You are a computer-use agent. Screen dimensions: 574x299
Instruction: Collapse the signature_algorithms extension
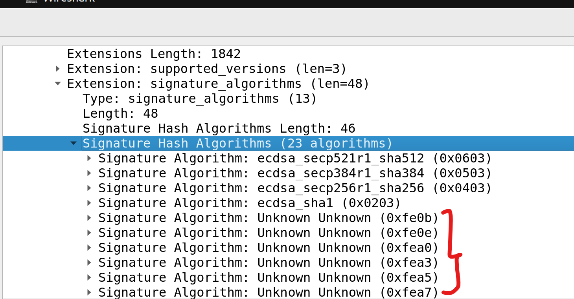[57, 84]
